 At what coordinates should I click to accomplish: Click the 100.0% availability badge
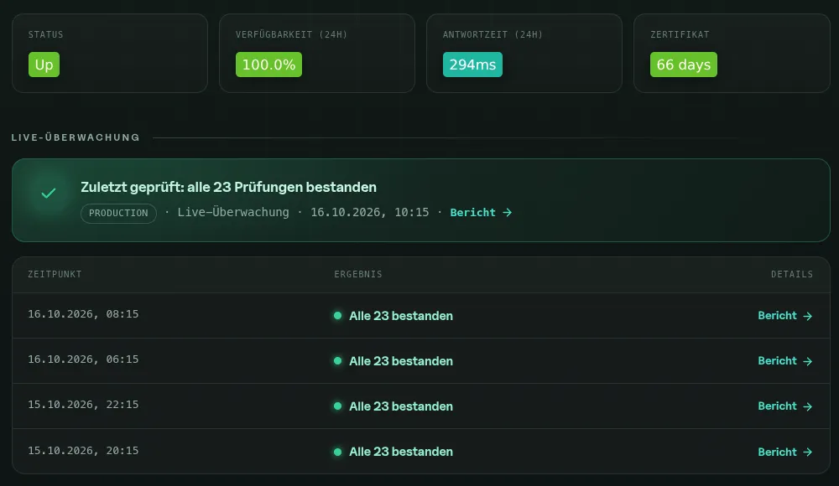point(268,65)
